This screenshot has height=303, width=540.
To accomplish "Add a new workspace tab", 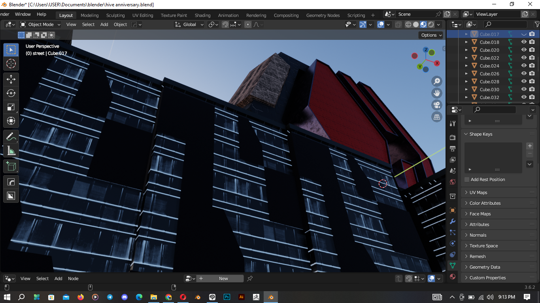I will pos(373,15).
